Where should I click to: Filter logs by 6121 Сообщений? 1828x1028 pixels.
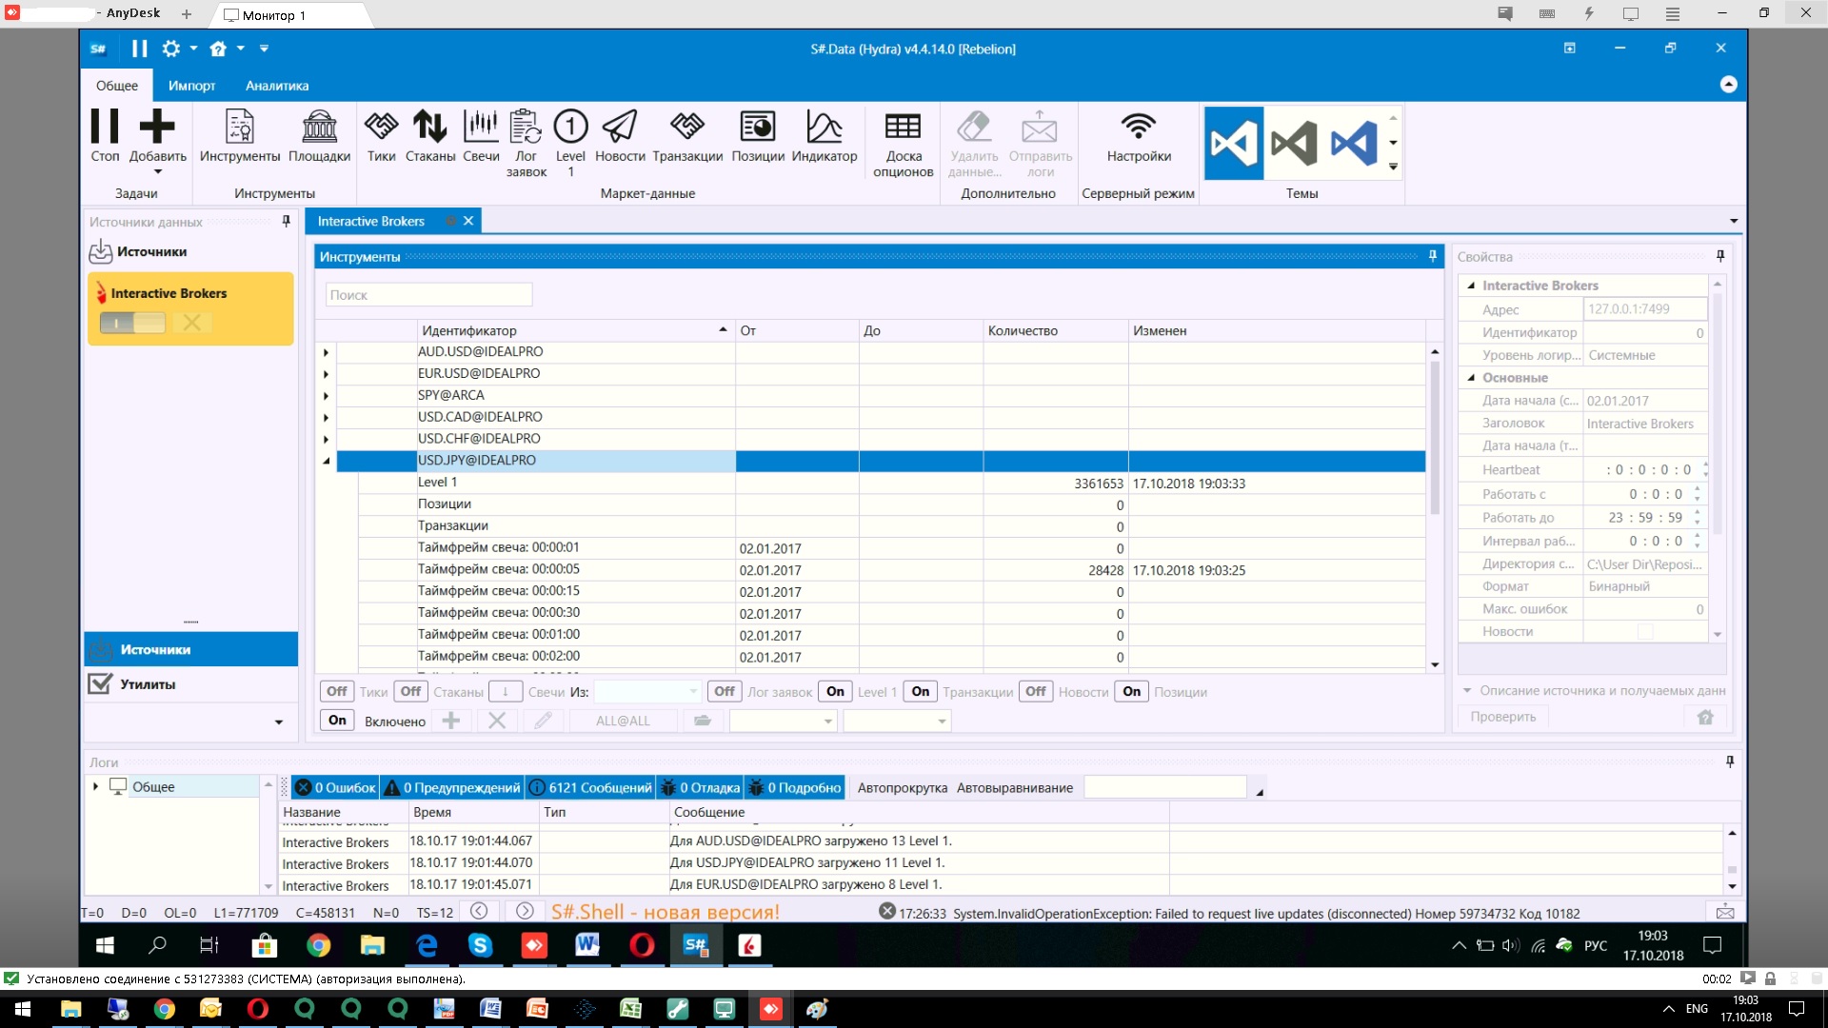(x=590, y=787)
